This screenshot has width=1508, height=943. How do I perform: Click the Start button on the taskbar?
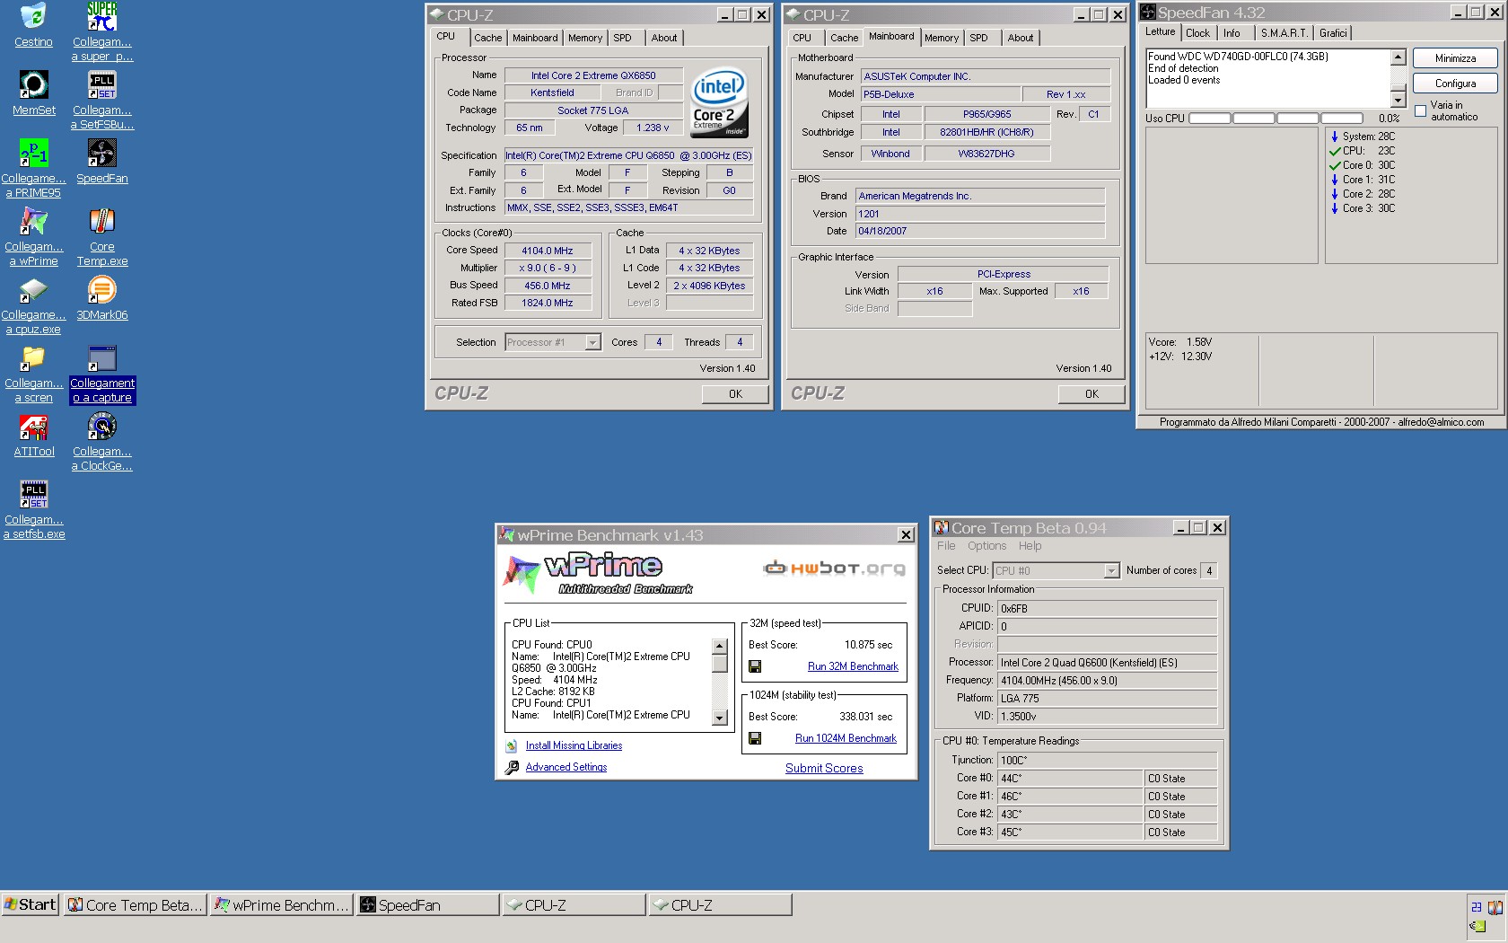(31, 904)
